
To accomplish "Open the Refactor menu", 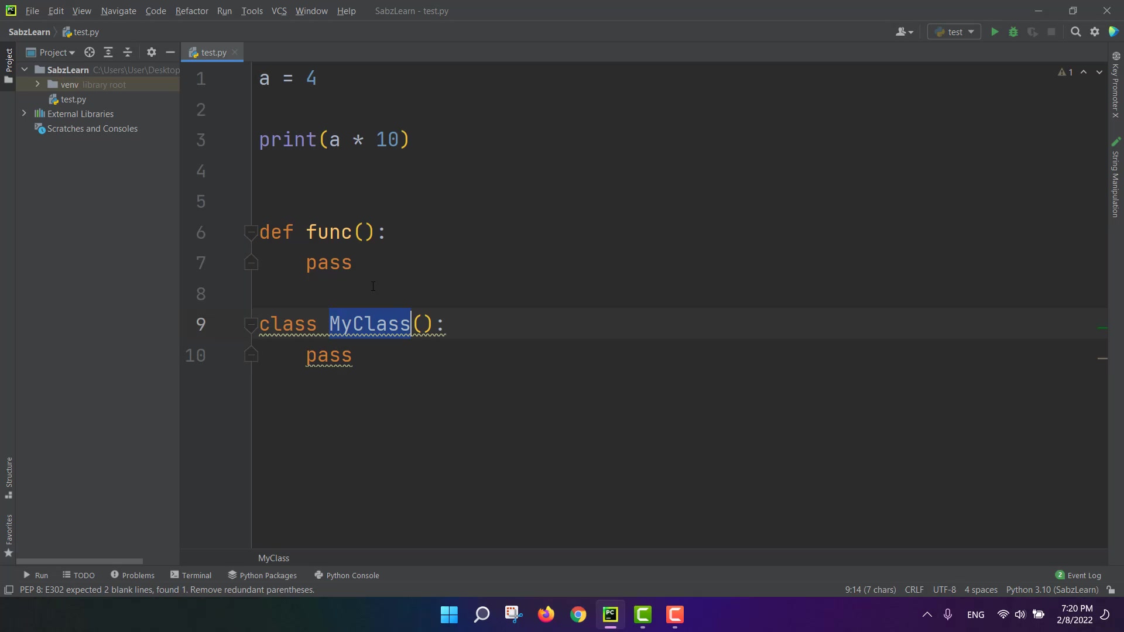I will point(191,11).
